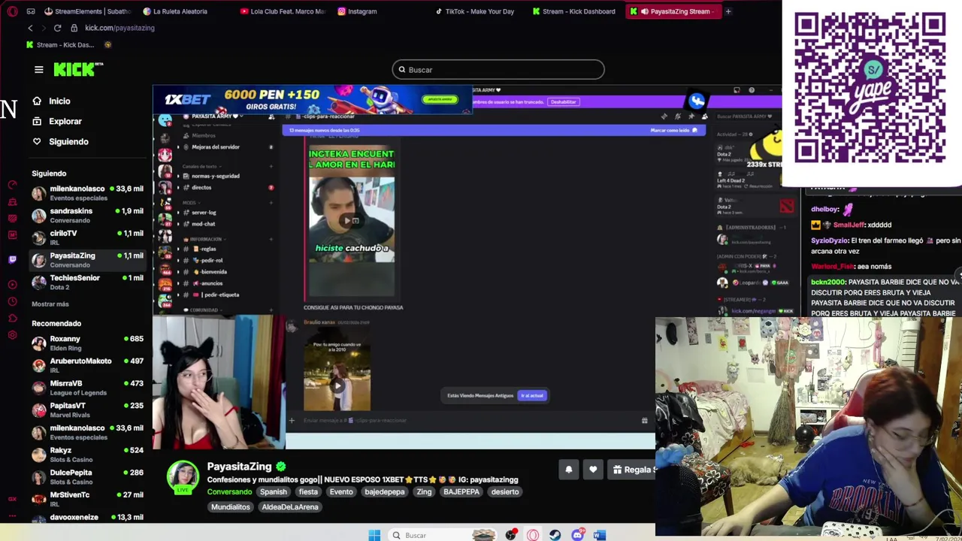The image size is (962, 541).
Task: Click the AldeaDeLaArena tag
Action: 290,506
